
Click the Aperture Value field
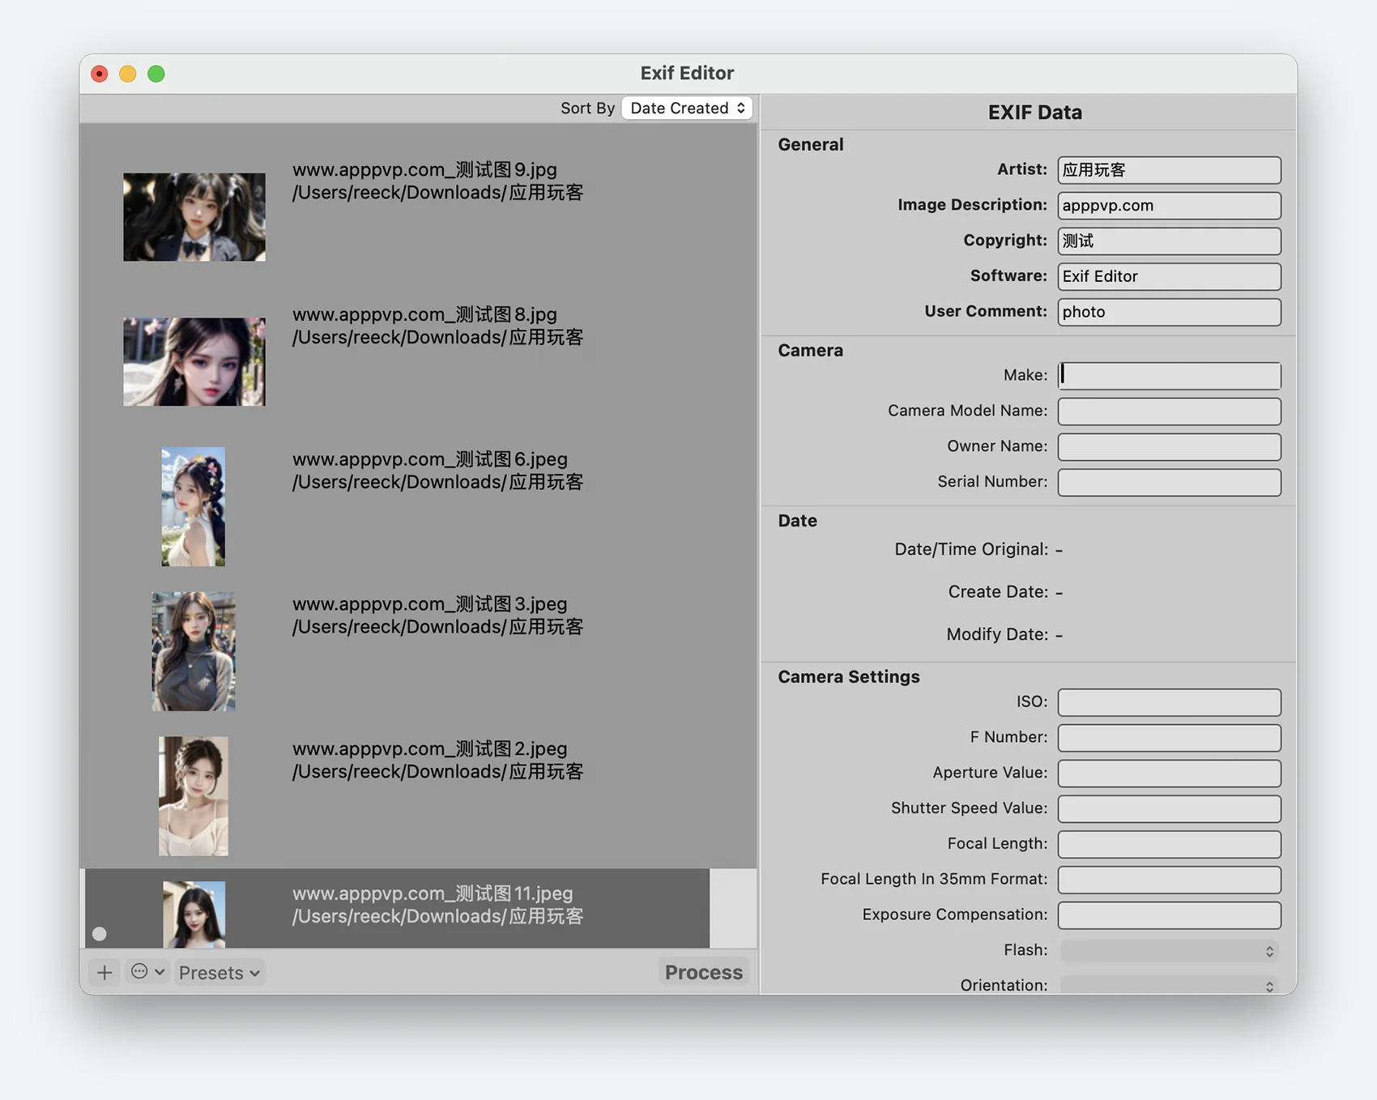[1169, 774]
